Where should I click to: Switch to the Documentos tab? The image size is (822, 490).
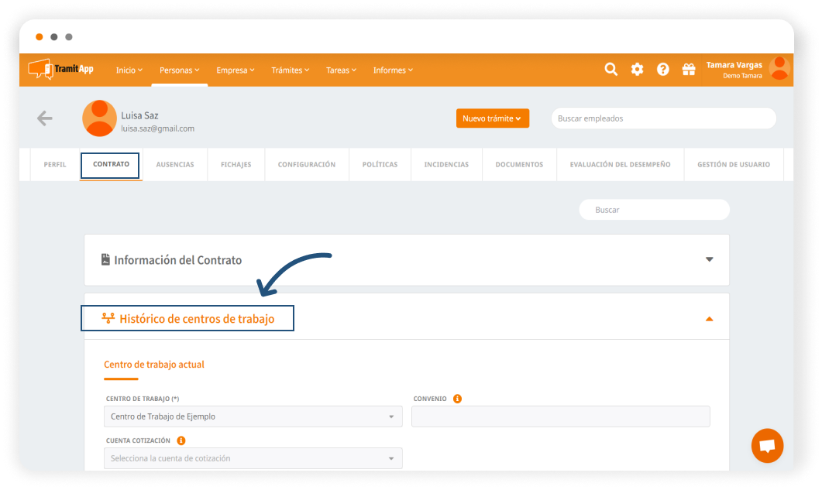point(519,165)
